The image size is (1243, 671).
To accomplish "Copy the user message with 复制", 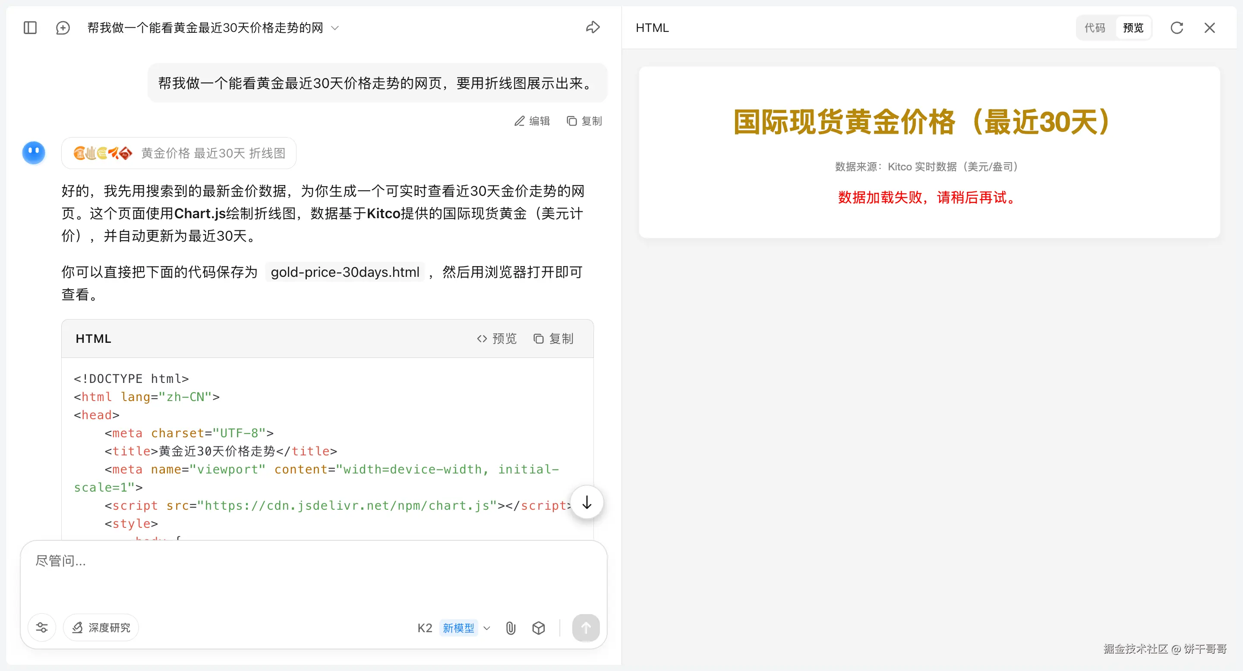I will (x=584, y=121).
